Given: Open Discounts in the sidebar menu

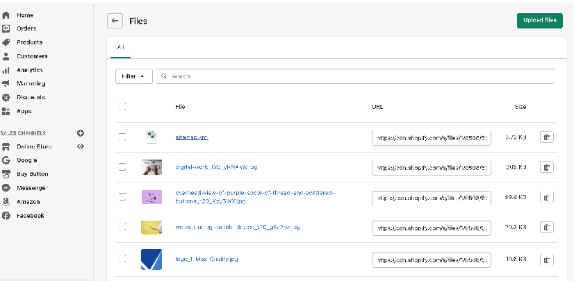Looking at the screenshot, I should (31, 97).
